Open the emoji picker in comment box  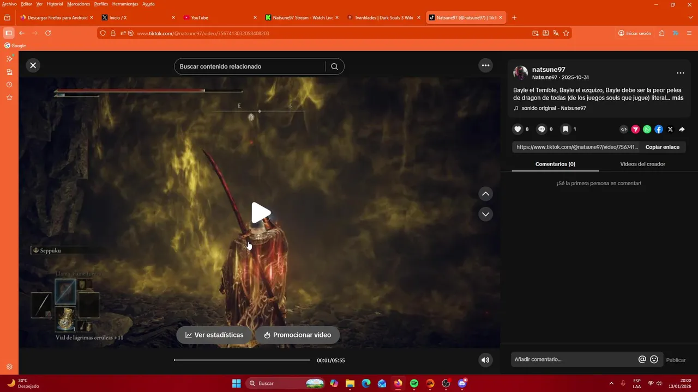654,359
